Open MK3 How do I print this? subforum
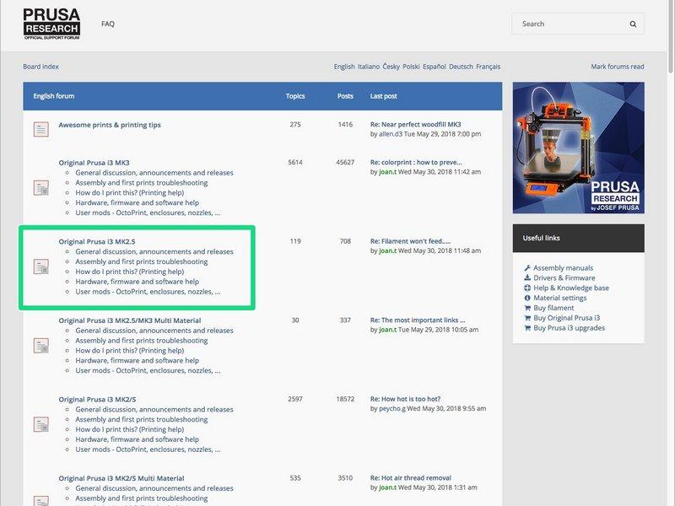The image size is (675, 506). pos(130,193)
